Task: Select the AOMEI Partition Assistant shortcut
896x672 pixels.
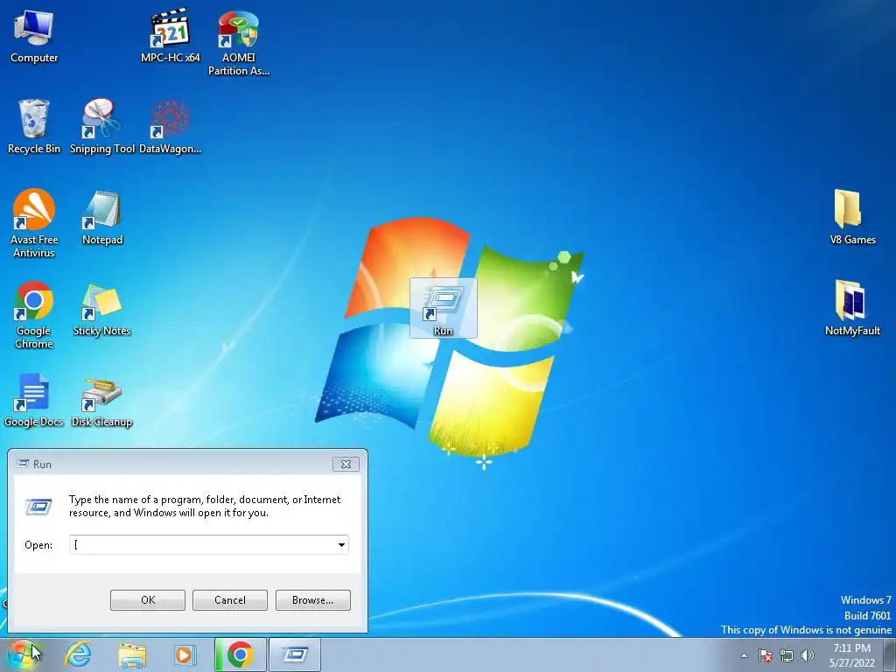Action: tap(238, 43)
